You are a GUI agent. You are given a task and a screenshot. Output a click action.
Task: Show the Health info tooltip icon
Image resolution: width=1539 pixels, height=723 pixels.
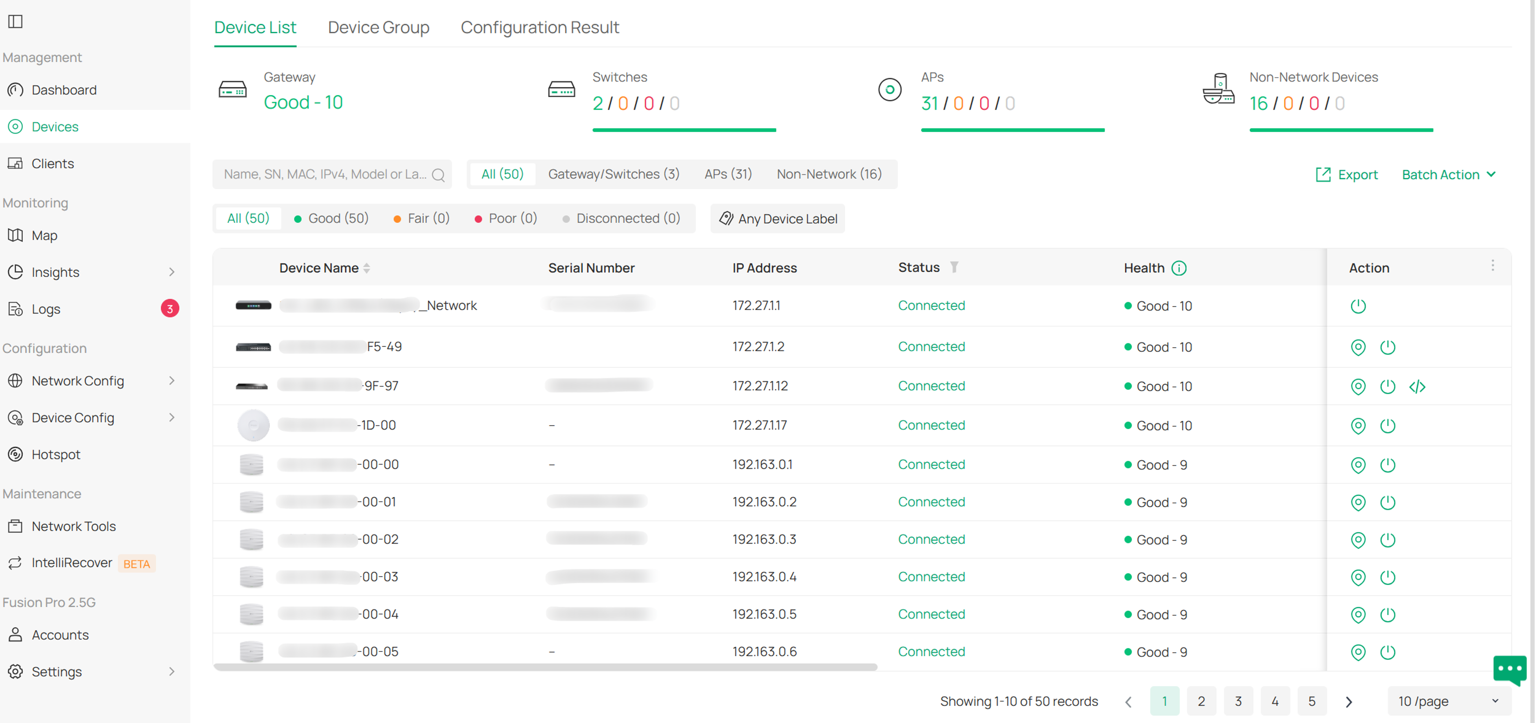pyautogui.click(x=1179, y=268)
